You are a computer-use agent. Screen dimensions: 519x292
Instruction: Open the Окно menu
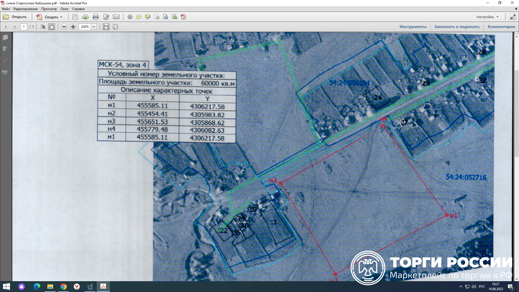64,9
